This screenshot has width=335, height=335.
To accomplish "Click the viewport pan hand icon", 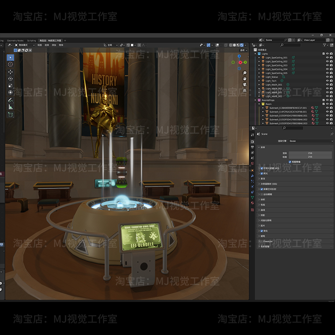I will (x=245, y=79).
